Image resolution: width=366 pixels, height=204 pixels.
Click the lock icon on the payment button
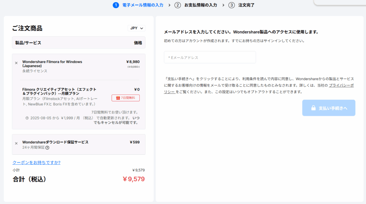tap(313, 108)
